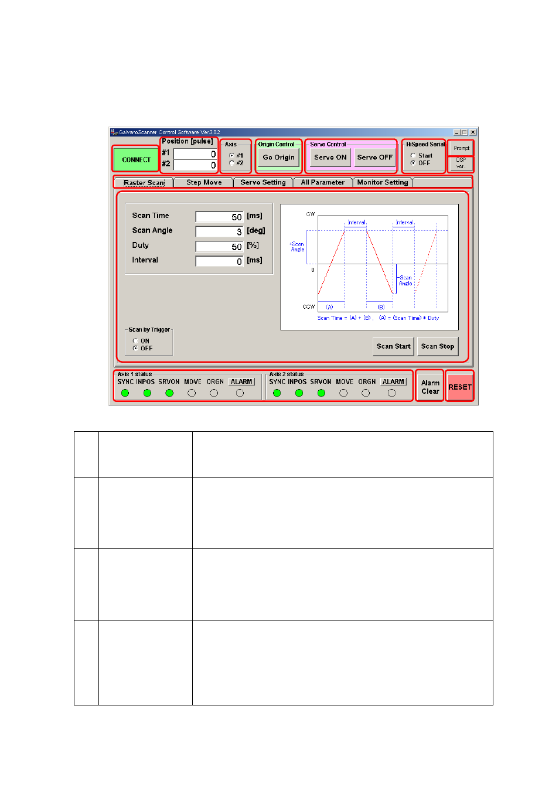This screenshot has width=559, height=791.
Task: Click the red RESET button
Action: click(460, 387)
